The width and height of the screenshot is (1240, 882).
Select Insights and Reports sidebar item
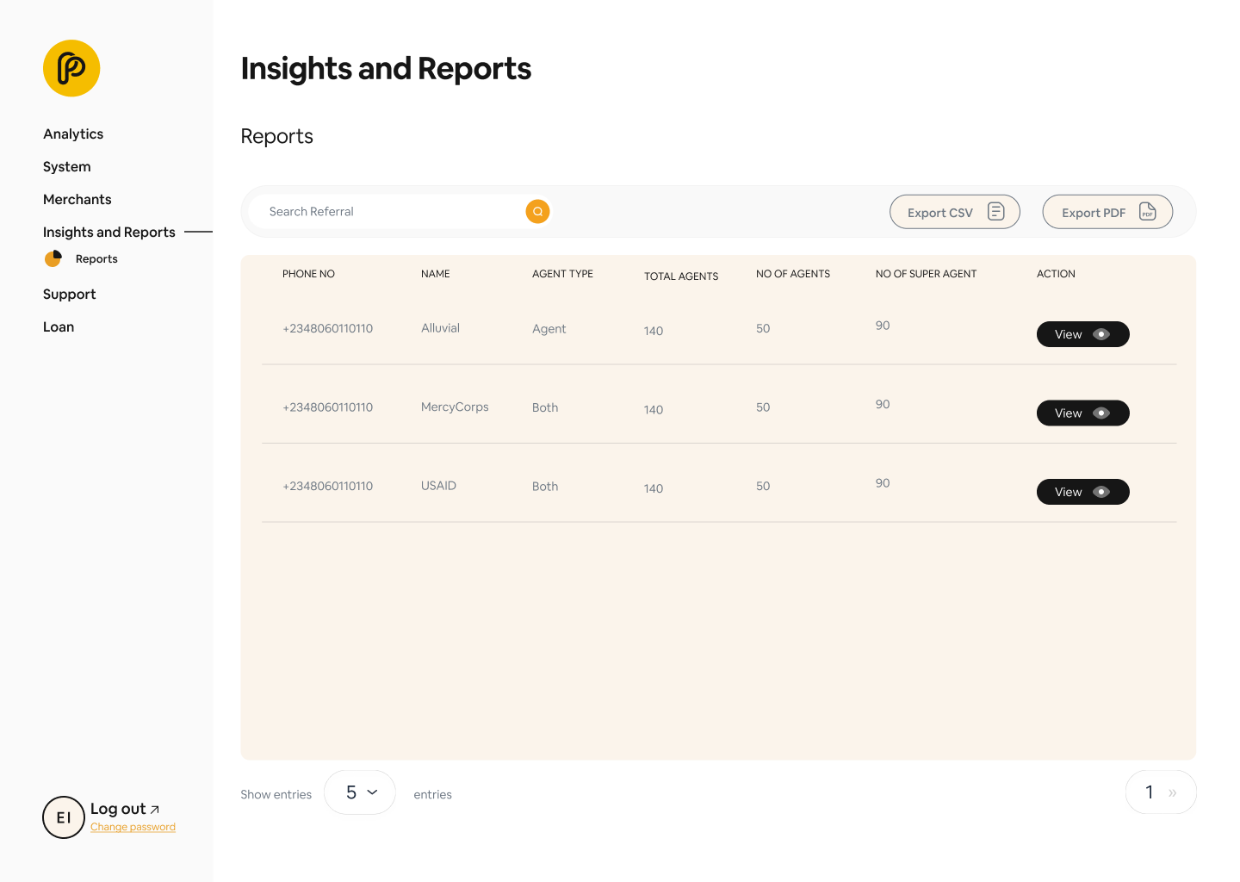point(109,232)
